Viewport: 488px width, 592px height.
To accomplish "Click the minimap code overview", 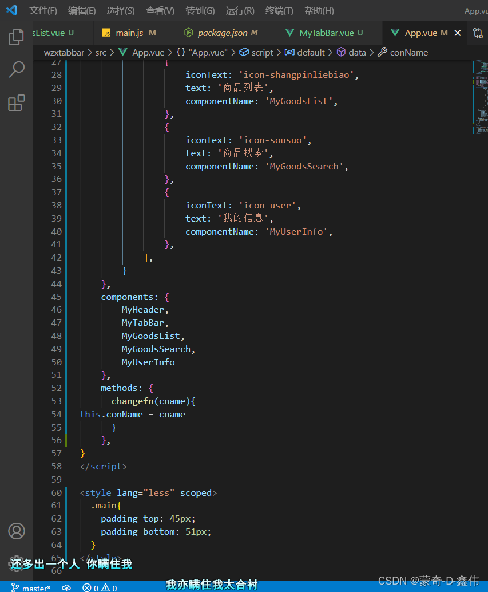I will point(480,96).
